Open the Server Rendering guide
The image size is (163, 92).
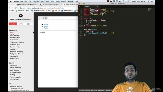coord(16,68)
